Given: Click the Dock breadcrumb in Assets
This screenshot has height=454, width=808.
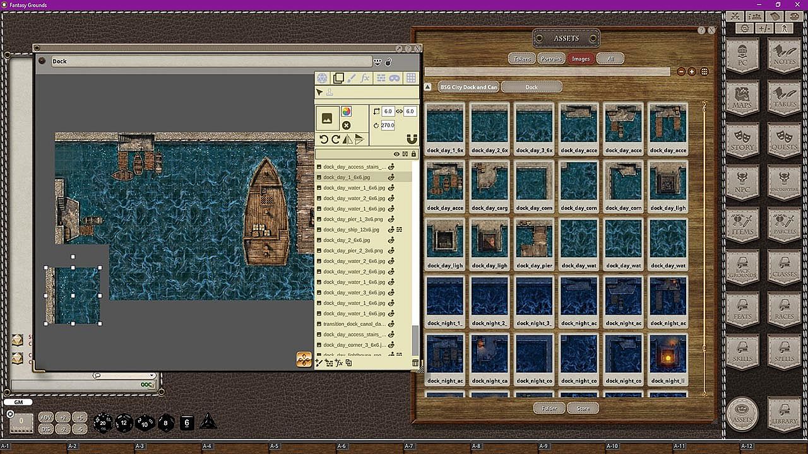Looking at the screenshot, I should 532,87.
